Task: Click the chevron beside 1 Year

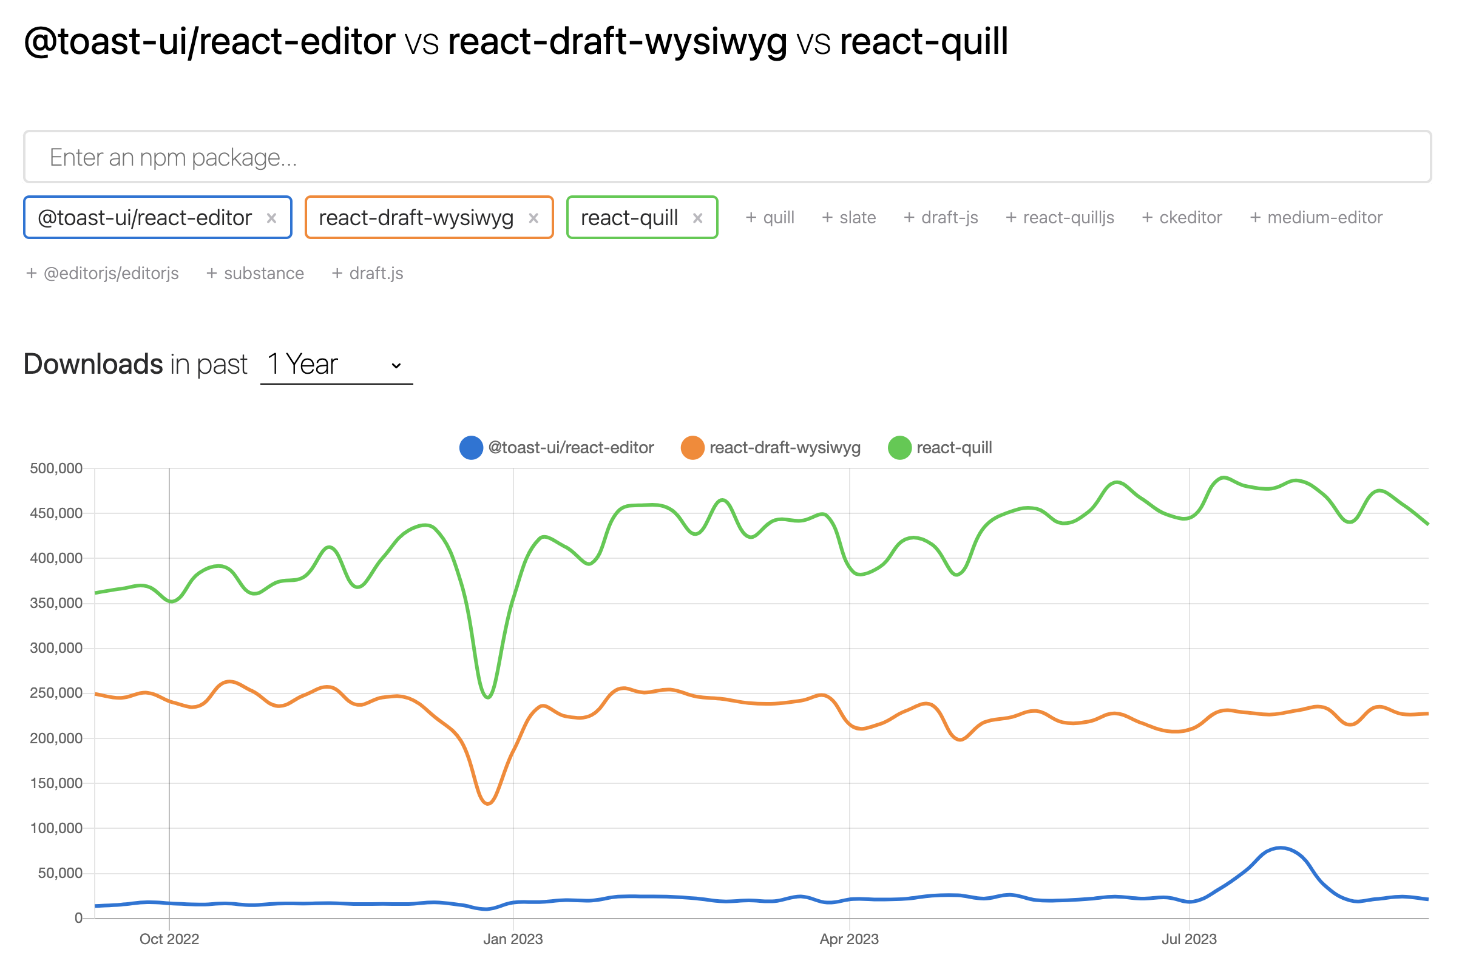Action: pyautogui.click(x=397, y=365)
